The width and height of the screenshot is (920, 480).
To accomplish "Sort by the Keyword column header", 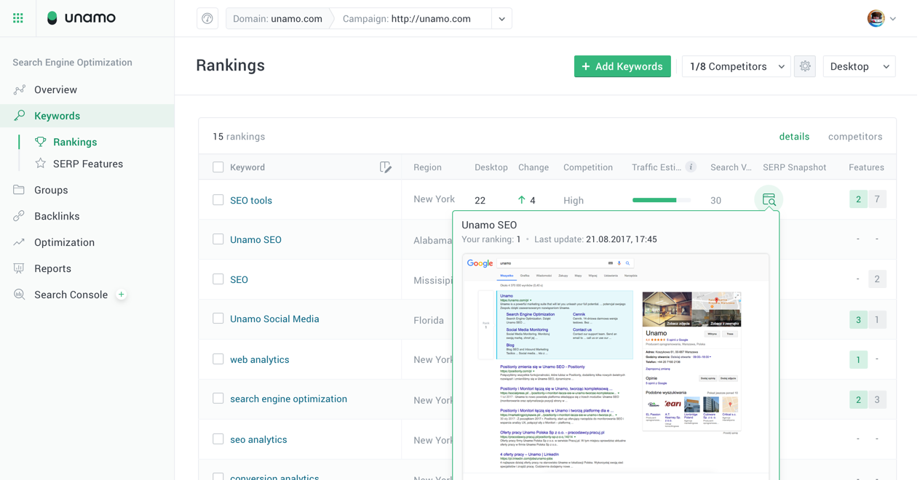I will 247,167.
